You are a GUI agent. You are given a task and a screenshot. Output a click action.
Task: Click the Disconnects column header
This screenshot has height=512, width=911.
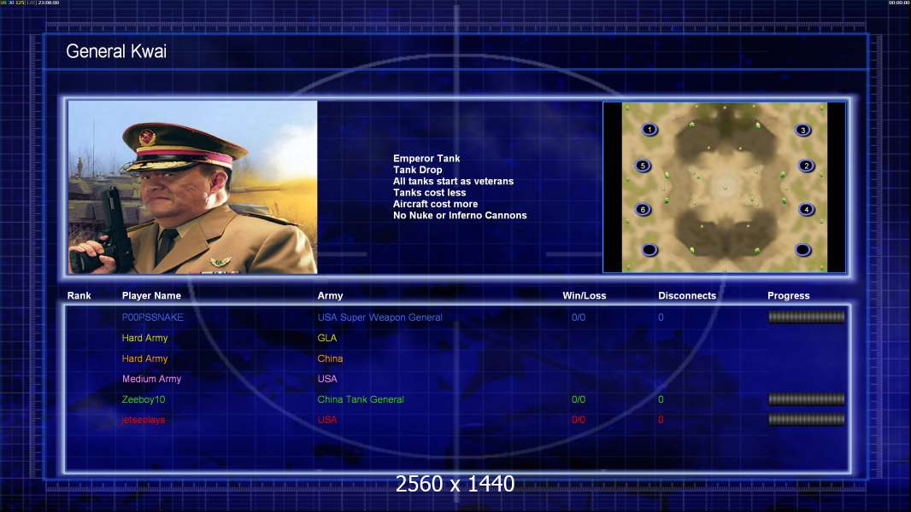pos(687,296)
